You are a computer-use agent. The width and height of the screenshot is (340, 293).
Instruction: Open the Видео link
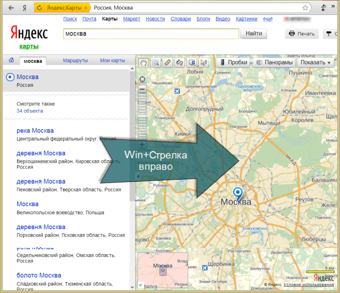click(222, 19)
